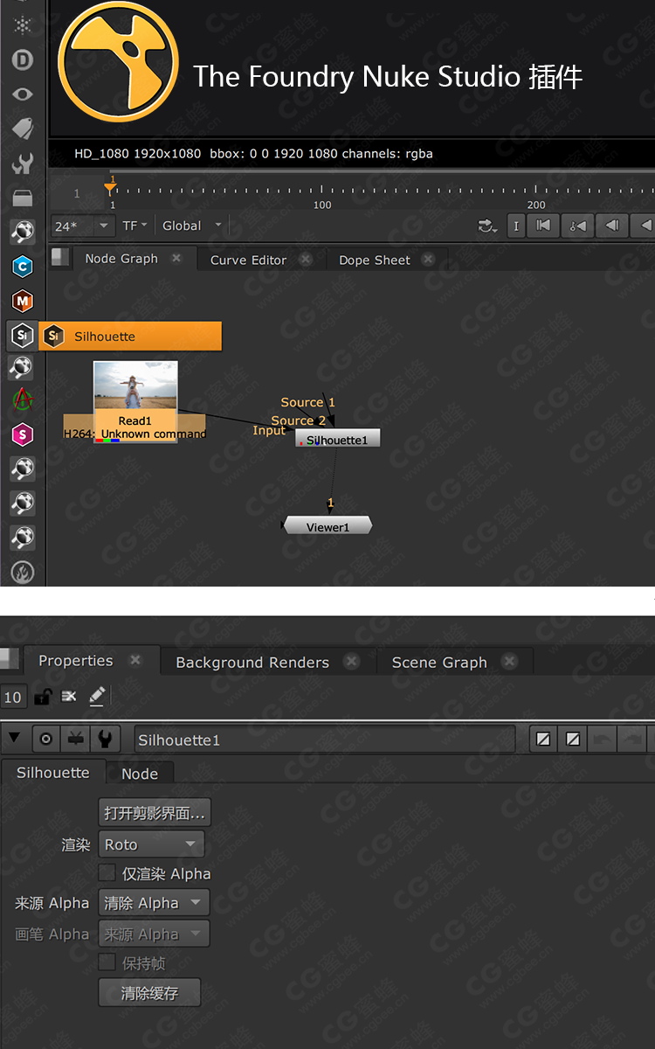Image resolution: width=655 pixels, height=1049 pixels.
Task: Switch to the Node Graph tab
Action: (x=121, y=259)
